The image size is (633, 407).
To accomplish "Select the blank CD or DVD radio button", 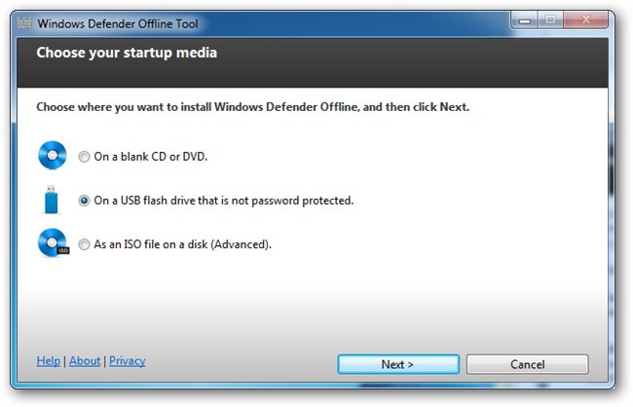I will pos(85,157).
